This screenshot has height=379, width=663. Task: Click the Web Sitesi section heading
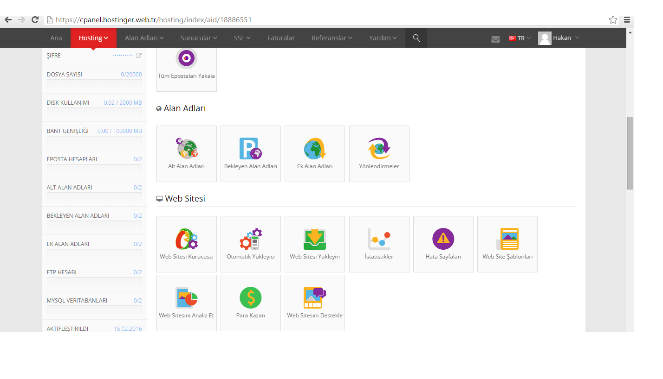pos(185,198)
